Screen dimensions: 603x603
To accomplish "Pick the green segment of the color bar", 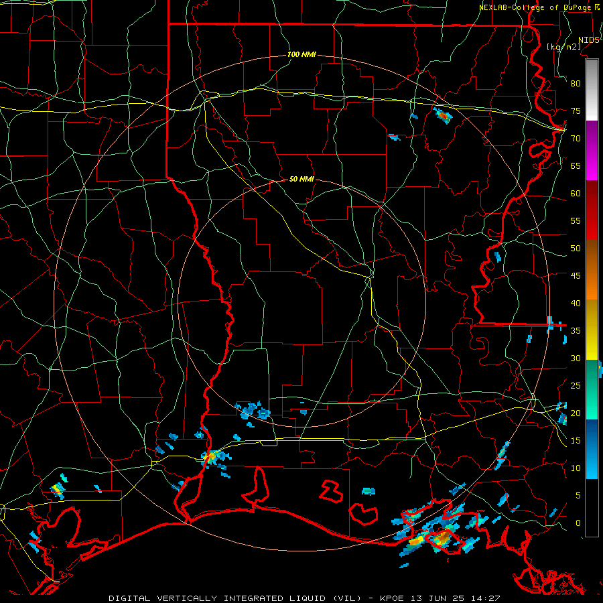I will (592, 389).
